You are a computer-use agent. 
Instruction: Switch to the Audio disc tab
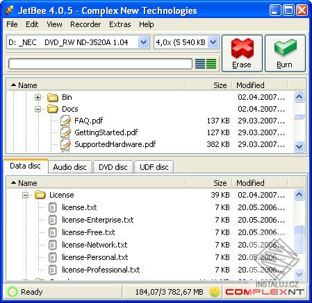69,167
